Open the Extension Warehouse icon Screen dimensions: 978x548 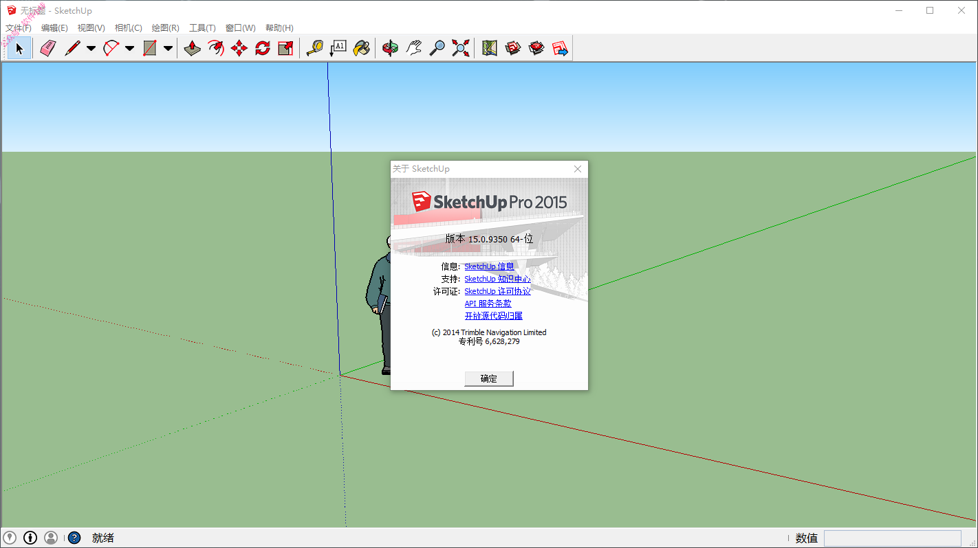click(536, 48)
